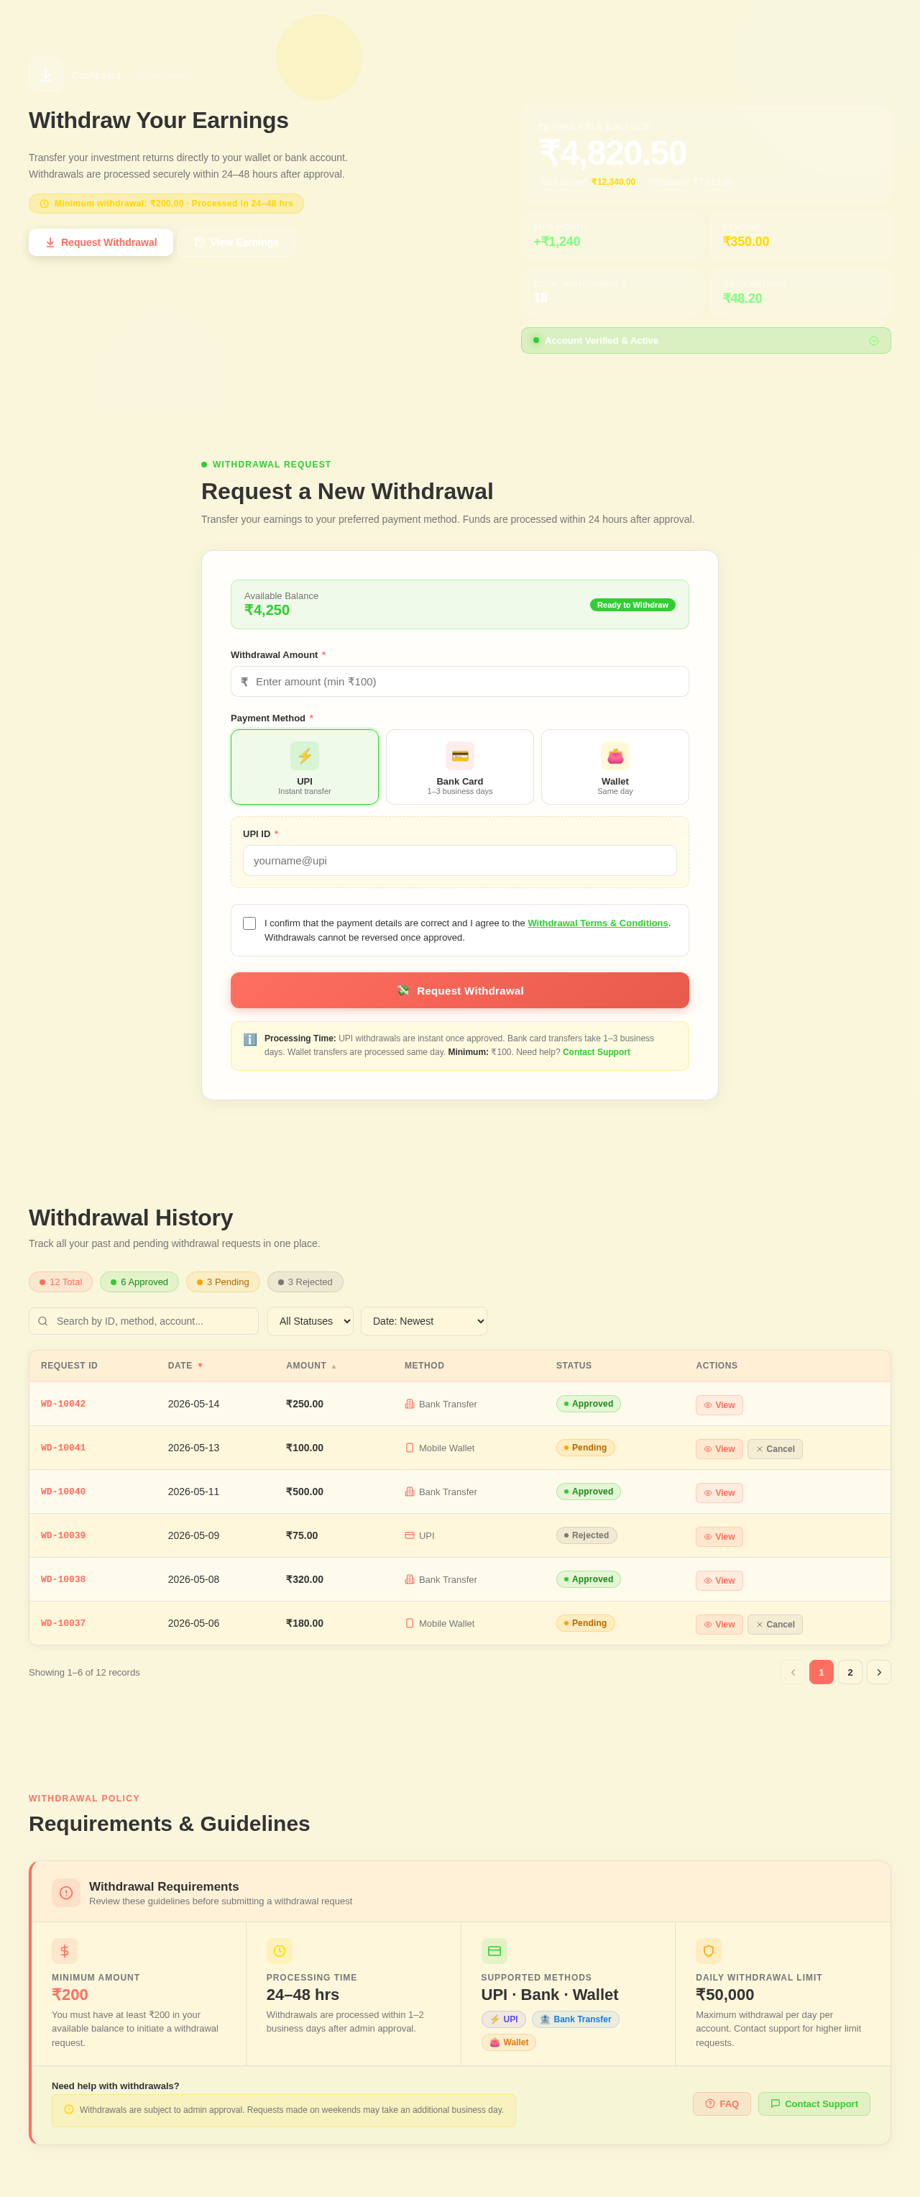The width and height of the screenshot is (920, 2197).
Task: Select Wallet Same day payment method
Action: click(x=615, y=767)
